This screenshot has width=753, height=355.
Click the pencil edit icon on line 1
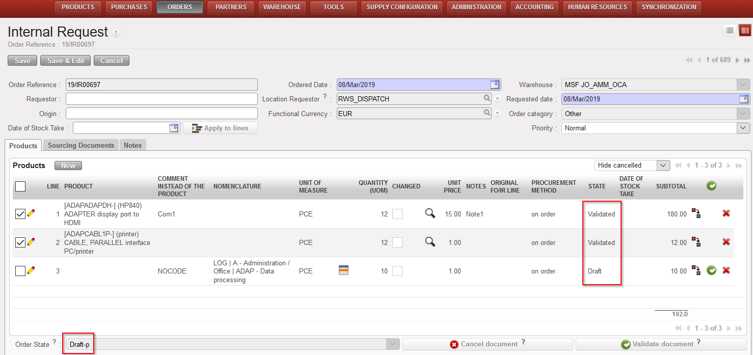pos(31,214)
